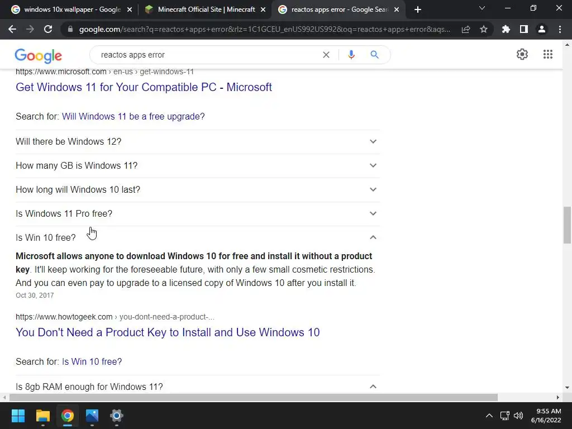Click the microsoft.com URL breadcrumb
This screenshot has height=429, width=572.
[x=104, y=72]
